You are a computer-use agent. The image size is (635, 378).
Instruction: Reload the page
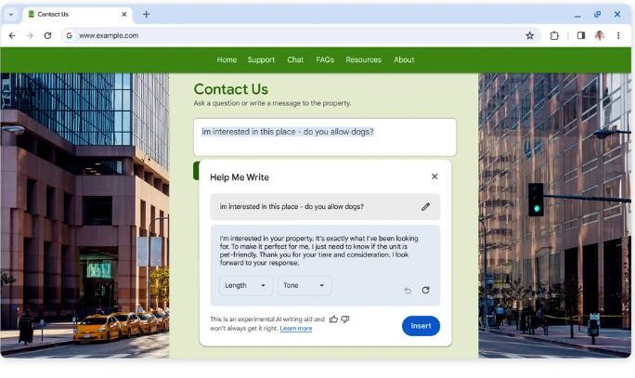tap(47, 35)
